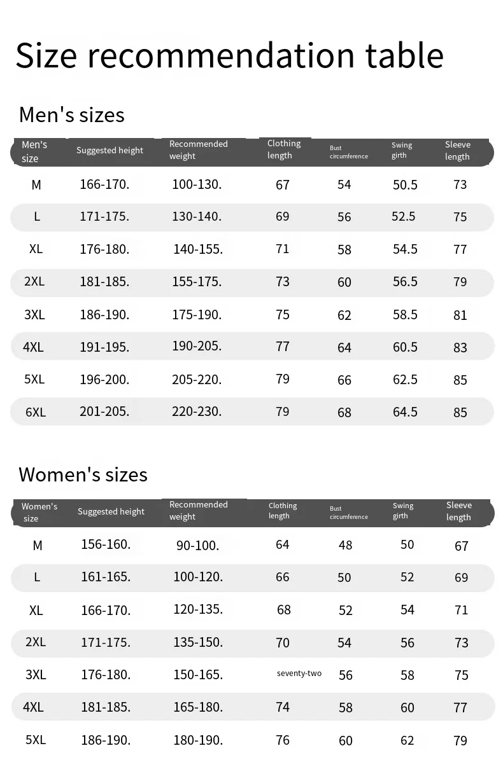
Task: Click the 50.5 swing girth value
Action: point(405,185)
